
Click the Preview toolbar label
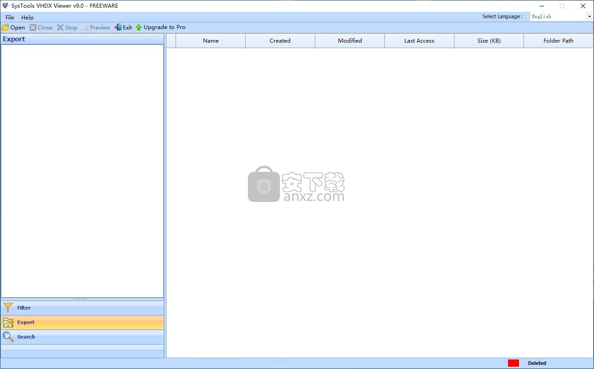click(100, 27)
